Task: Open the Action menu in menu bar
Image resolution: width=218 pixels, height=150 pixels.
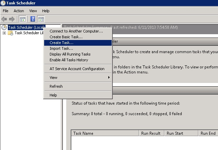Action: (19, 11)
